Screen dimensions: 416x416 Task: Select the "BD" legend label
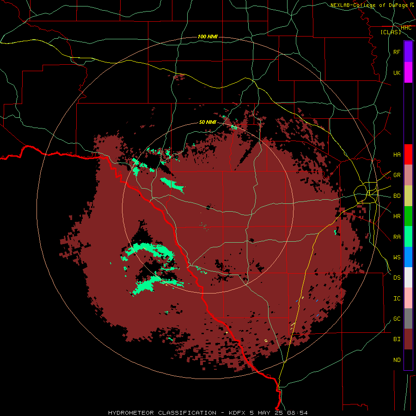[x=397, y=196]
